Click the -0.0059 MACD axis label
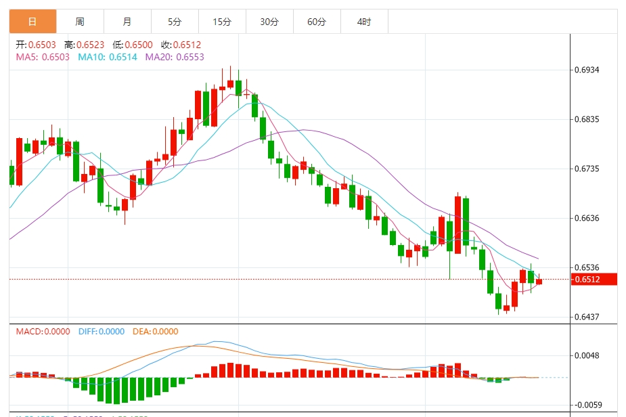Screen dimensions: 626x417 [x=587, y=405]
